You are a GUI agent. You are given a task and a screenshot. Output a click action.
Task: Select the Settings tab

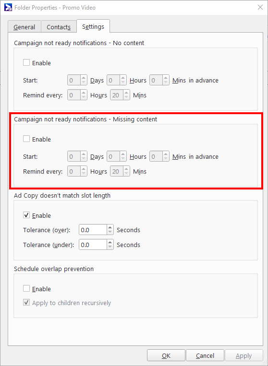click(x=93, y=26)
